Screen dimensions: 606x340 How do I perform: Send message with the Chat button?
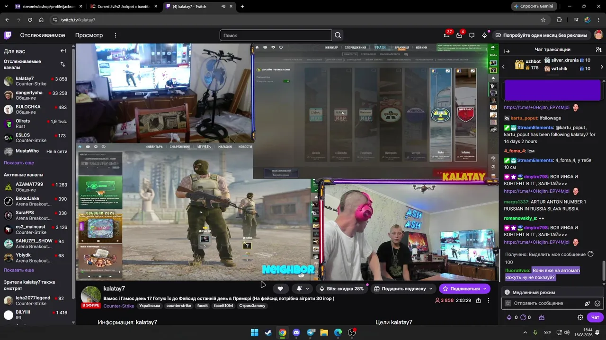[x=596, y=317]
